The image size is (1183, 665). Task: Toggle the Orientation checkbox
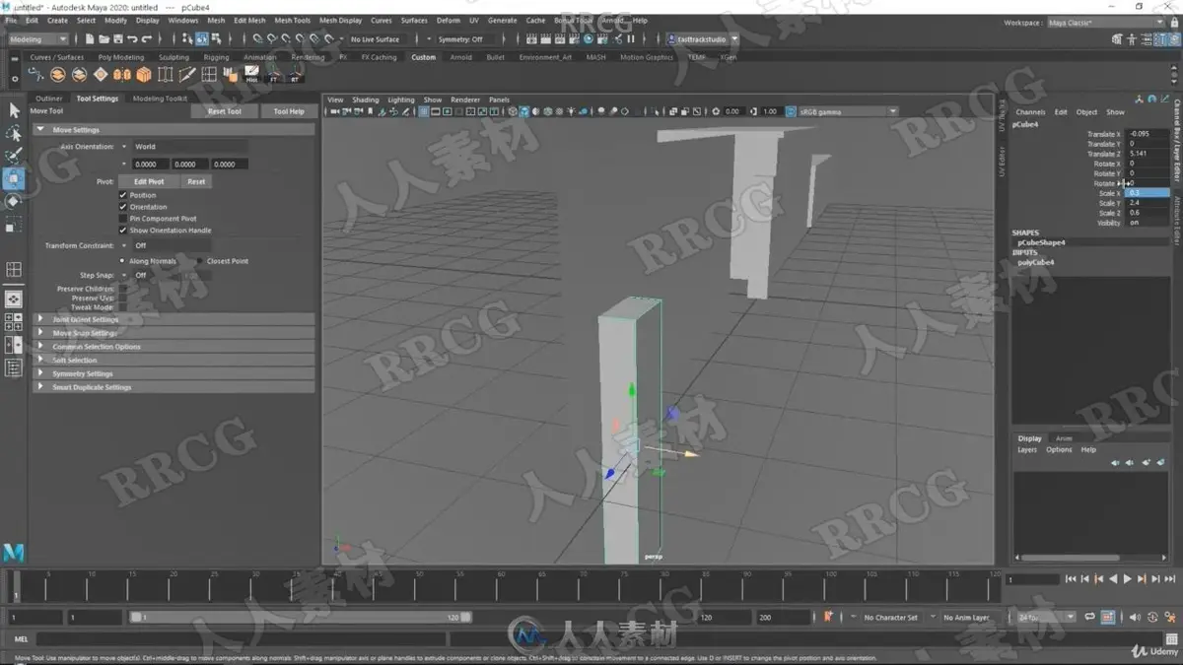click(x=123, y=207)
